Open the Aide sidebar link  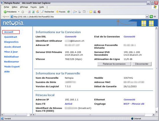[7, 72]
